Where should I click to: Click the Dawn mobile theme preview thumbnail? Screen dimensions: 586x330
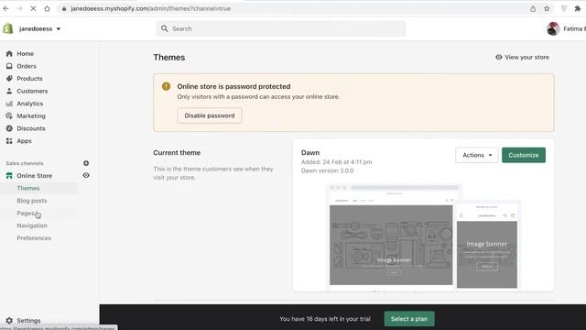pyautogui.click(x=486, y=247)
